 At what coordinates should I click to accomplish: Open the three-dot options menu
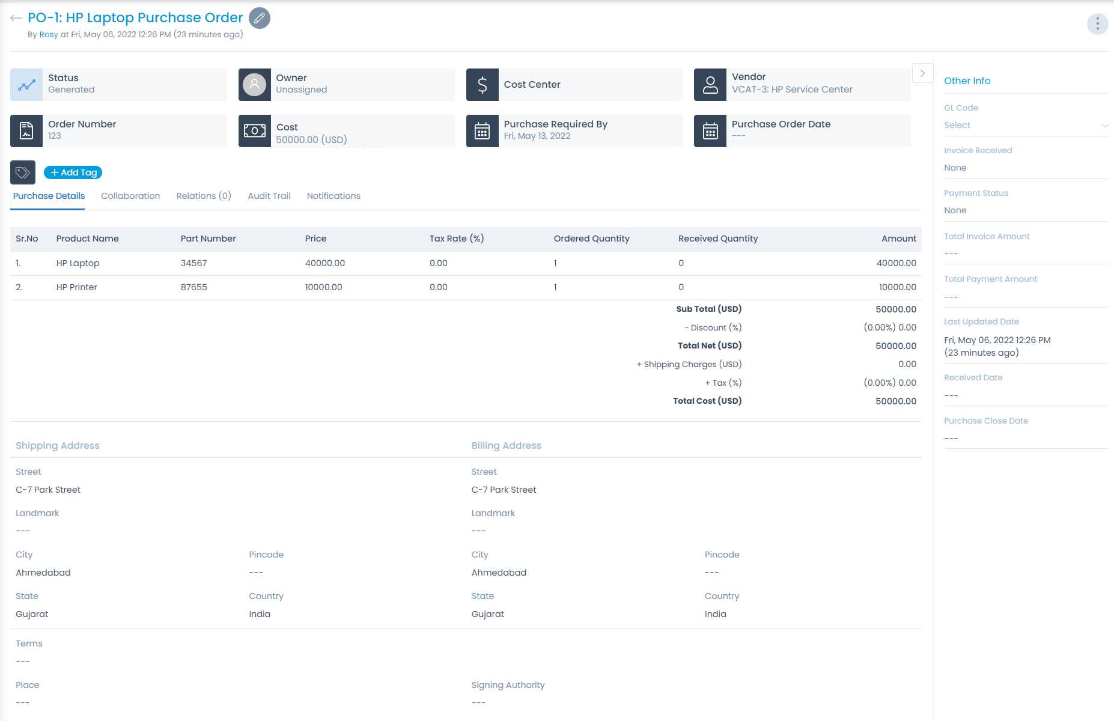(x=1098, y=23)
